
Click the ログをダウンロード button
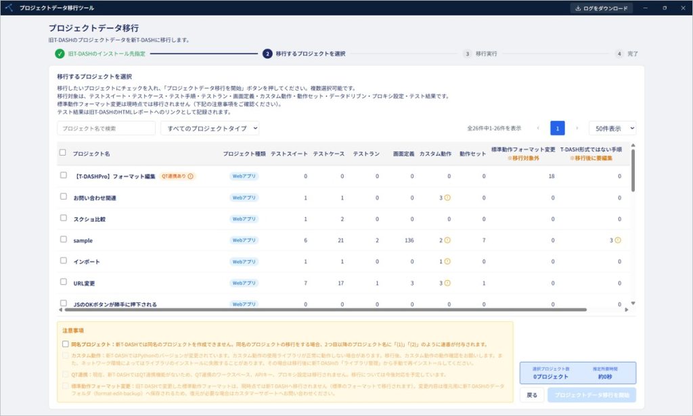tap(601, 8)
